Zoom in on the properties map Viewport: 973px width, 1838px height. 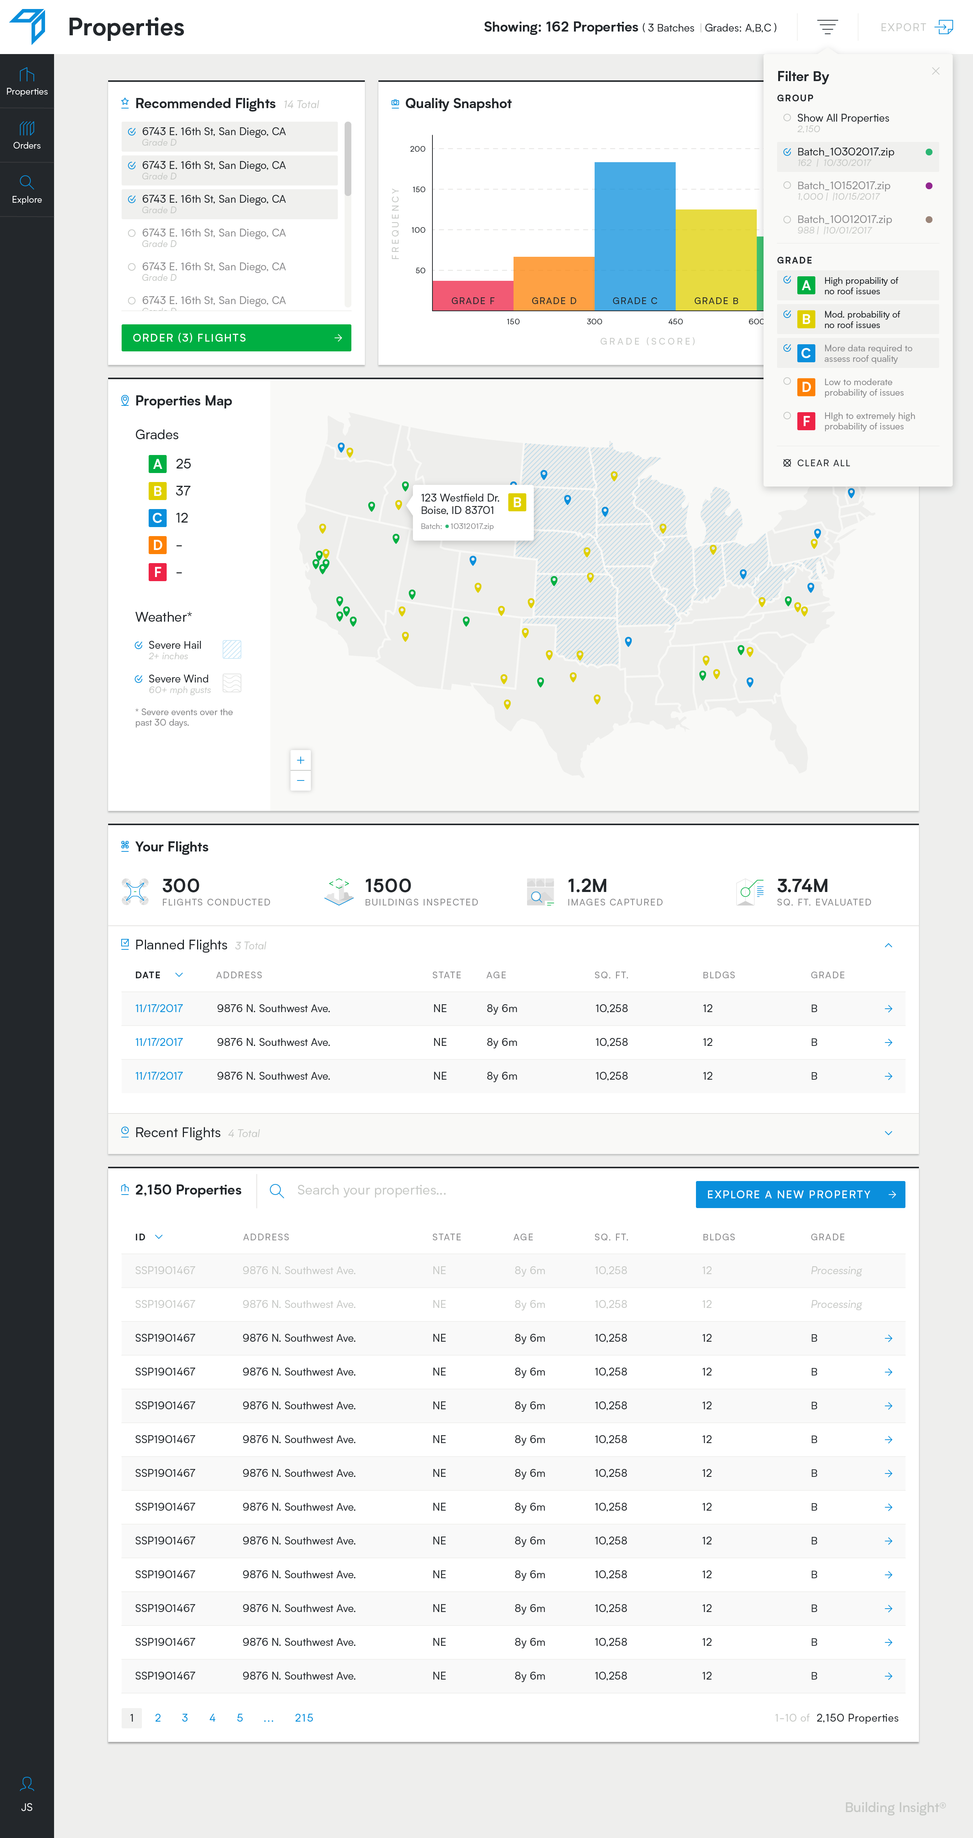300,760
